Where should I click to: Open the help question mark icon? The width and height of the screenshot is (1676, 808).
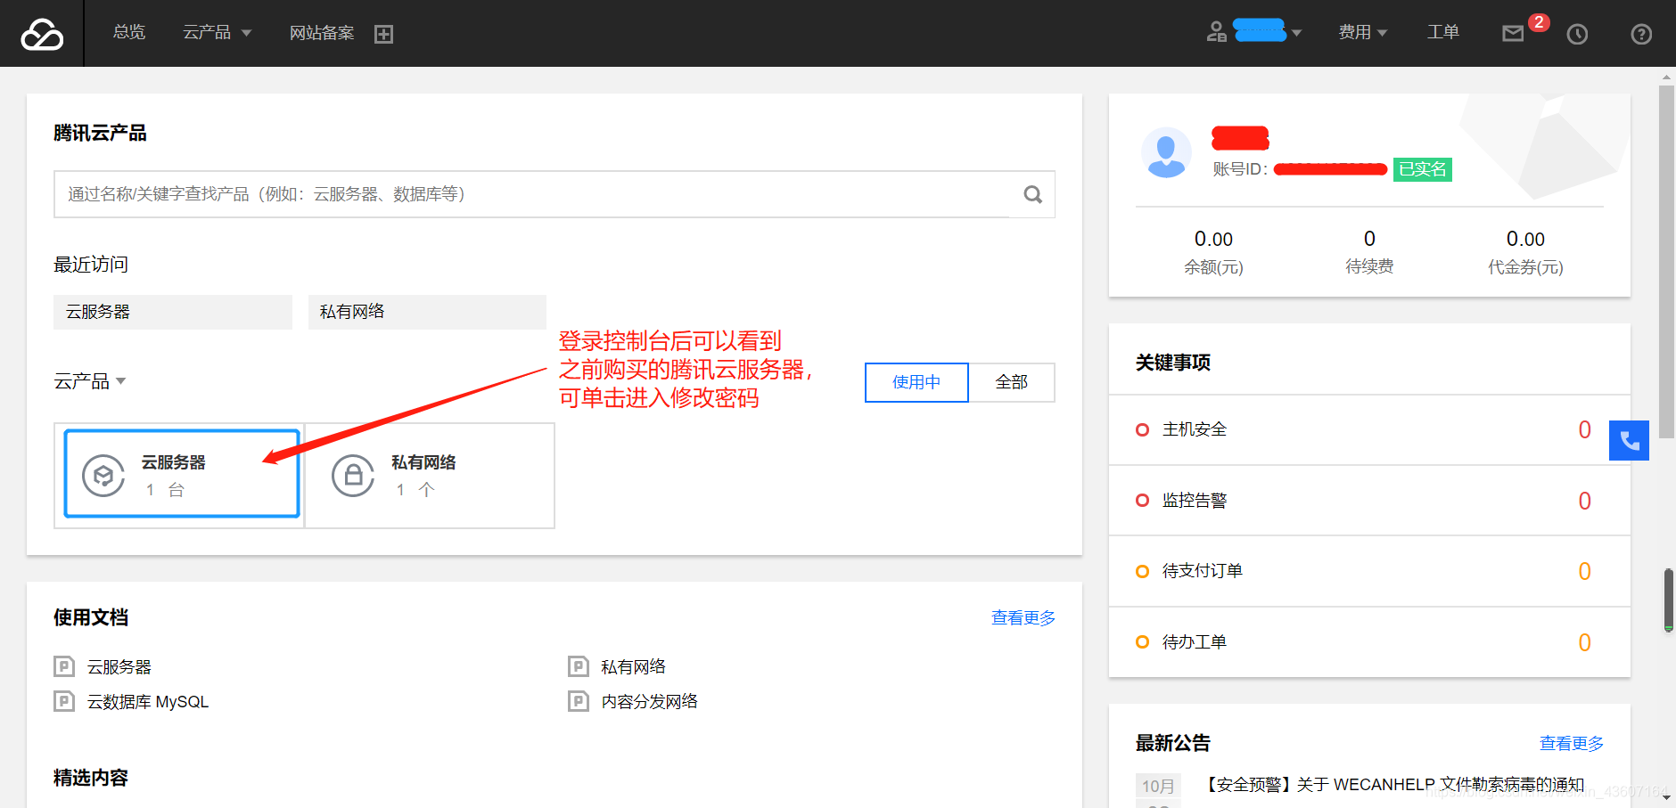1640,34
